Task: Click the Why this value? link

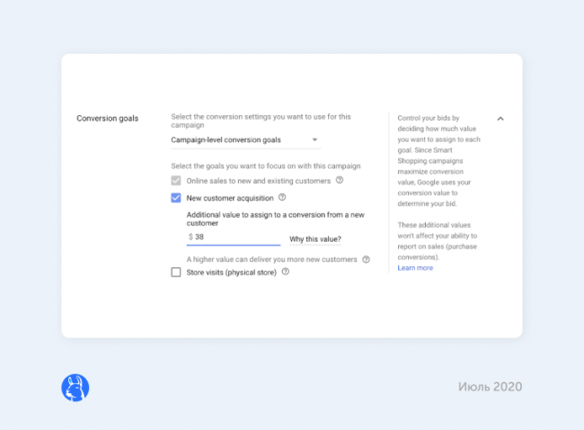Action: (x=314, y=239)
